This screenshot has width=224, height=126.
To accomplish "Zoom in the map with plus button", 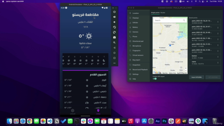I will (186, 68).
